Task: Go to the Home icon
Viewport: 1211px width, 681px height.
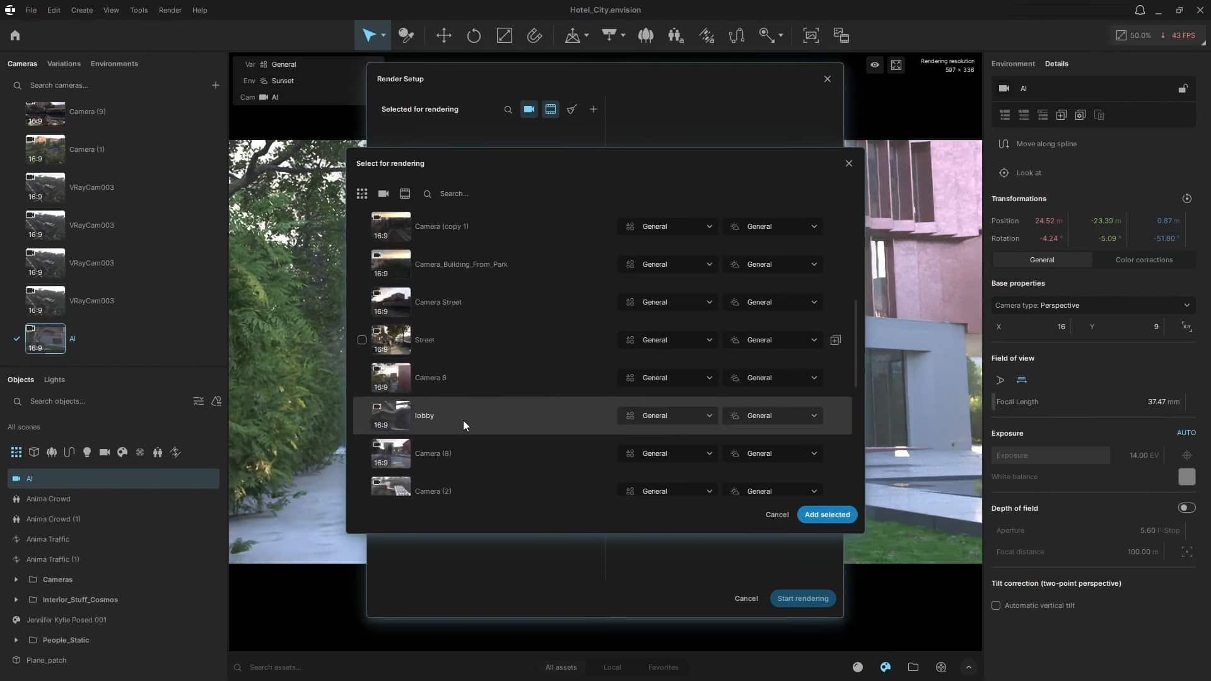Action: coord(15,36)
